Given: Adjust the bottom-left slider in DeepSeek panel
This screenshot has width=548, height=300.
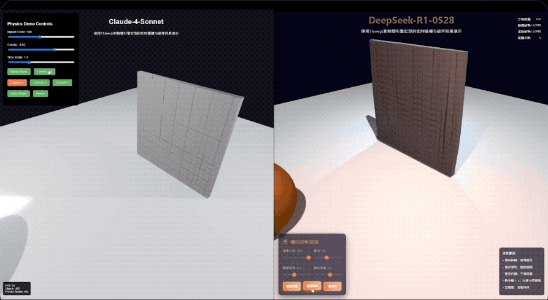Looking at the screenshot, I should [x=296, y=275].
